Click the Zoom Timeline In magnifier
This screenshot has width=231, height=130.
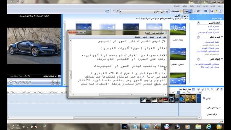click(212, 89)
